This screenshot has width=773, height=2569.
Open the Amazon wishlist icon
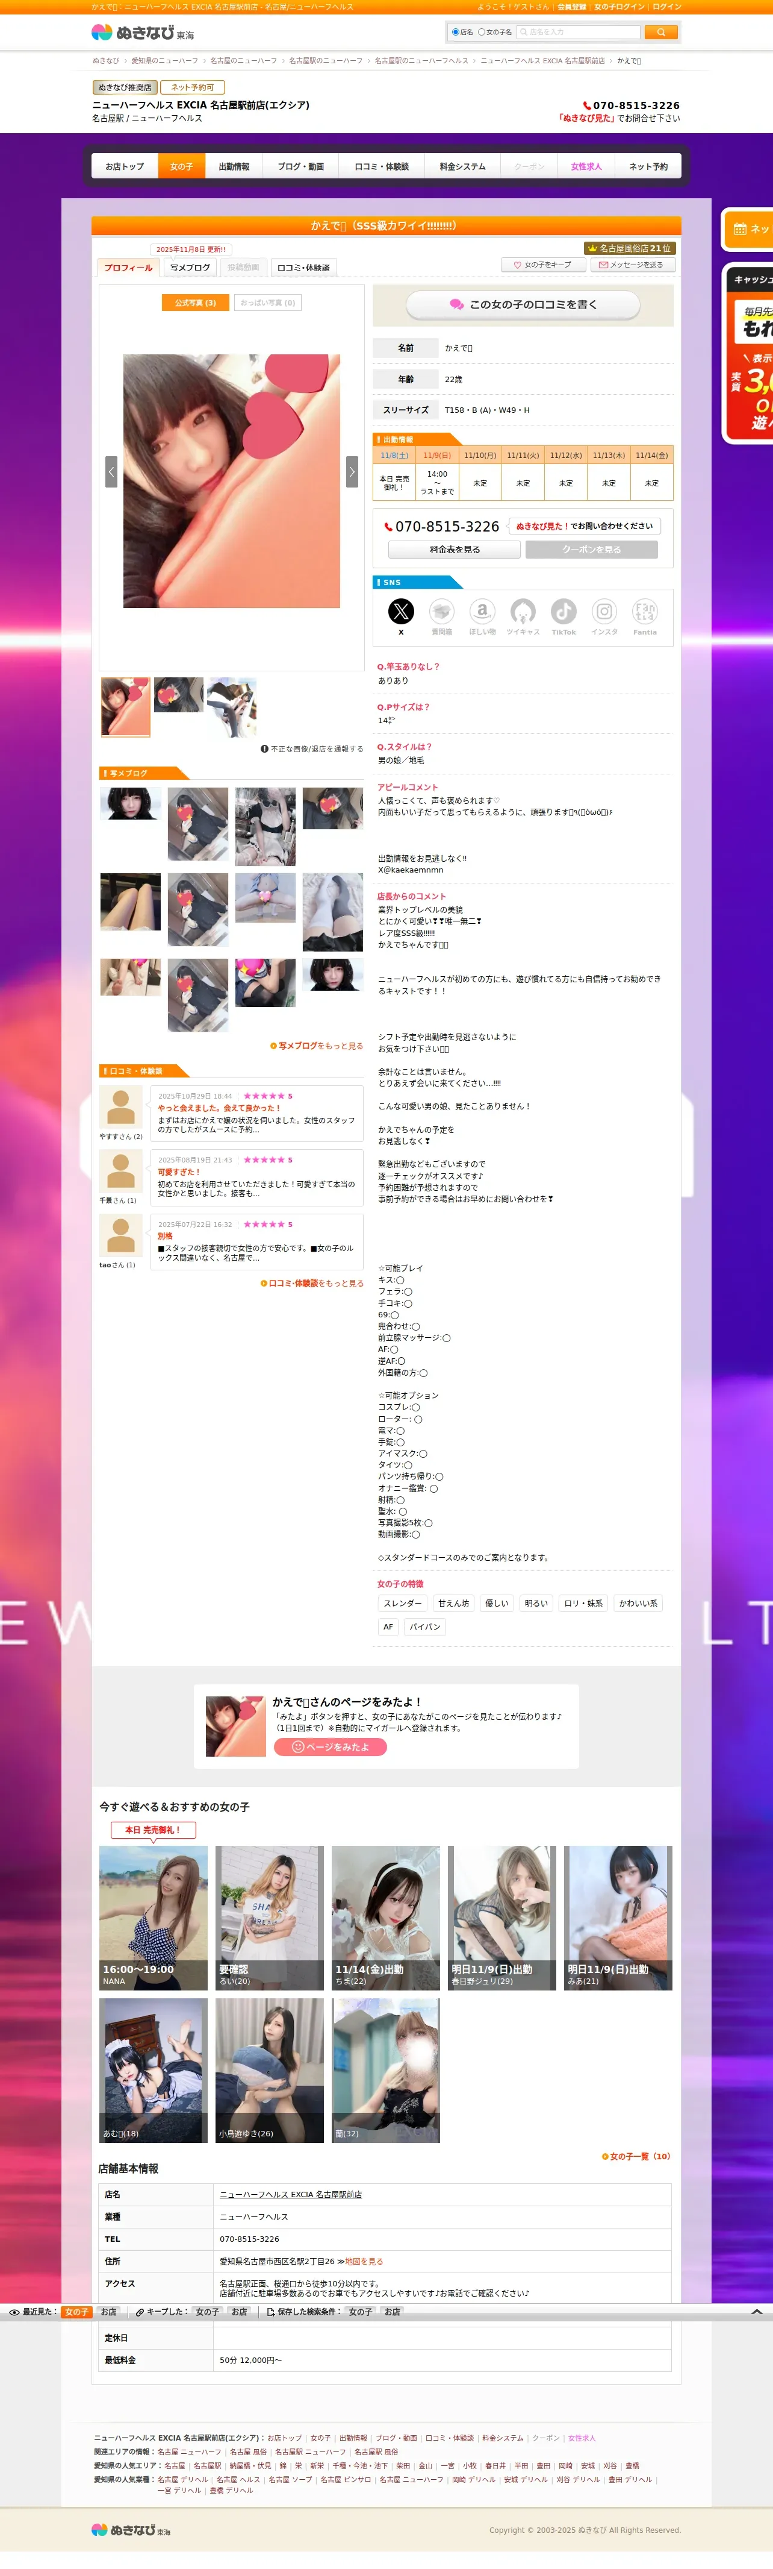click(482, 610)
